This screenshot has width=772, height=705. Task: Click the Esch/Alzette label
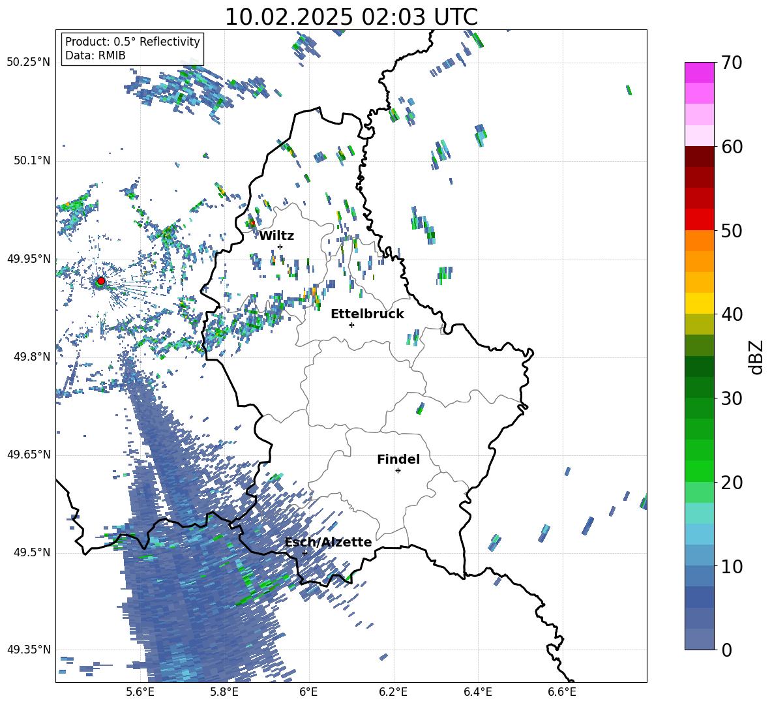[x=329, y=543]
